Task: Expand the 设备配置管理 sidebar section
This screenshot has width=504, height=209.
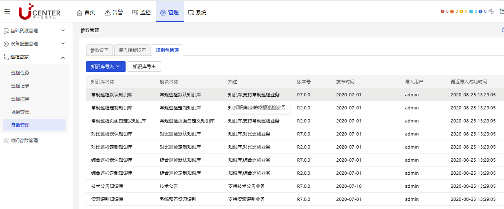Action: pyautogui.click(x=63, y=44)
